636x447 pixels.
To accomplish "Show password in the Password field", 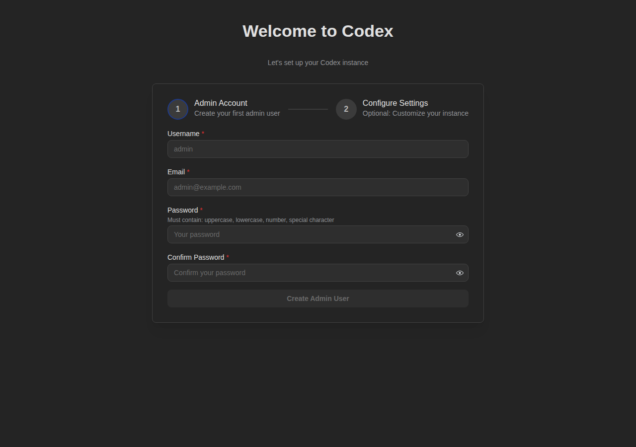I will click(x=460, y=234).
